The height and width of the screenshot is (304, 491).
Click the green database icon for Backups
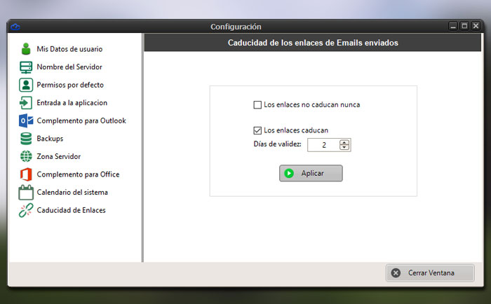click(x=26, y=139)
